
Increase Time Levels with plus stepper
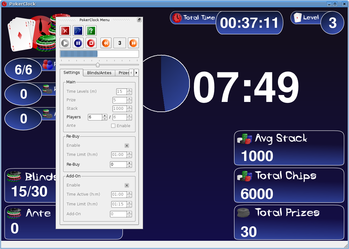pos(129,90)
